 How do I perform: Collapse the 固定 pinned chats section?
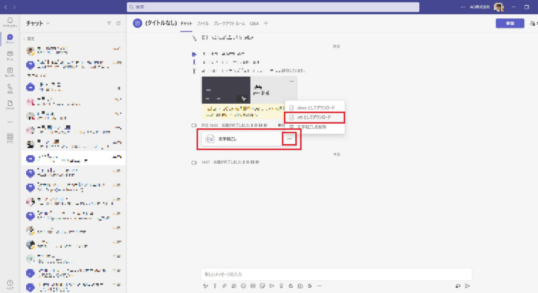pos(24,39)
